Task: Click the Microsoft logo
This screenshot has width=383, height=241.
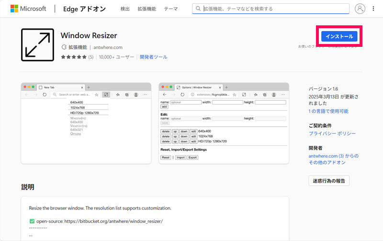Action: (x=28, y=9)
